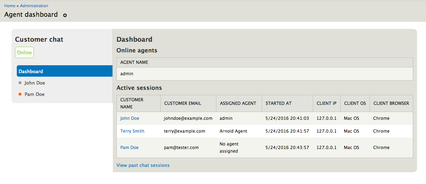
Task: Open John Doe's session in Active sessions table
Action: [130, 118]
